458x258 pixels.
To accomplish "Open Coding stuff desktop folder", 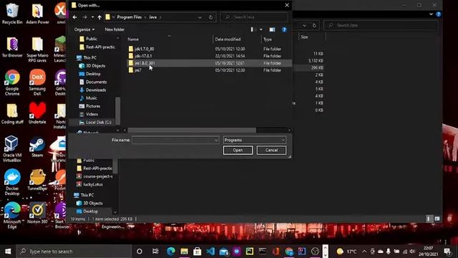I will click(x=12, y=114).
